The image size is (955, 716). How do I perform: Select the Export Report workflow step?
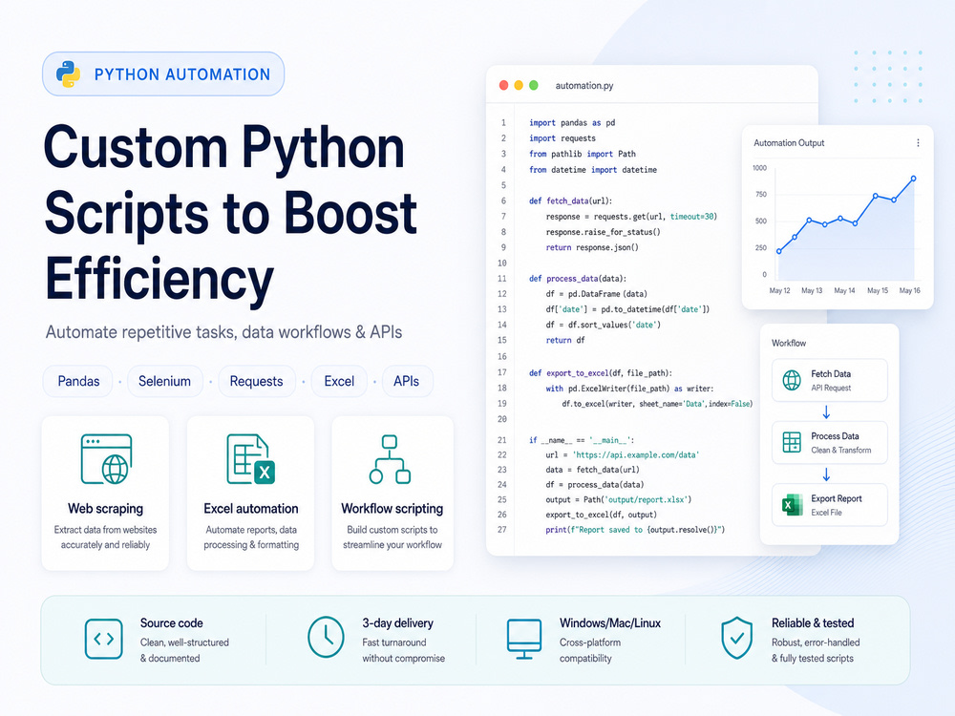(x=830, y=505)
